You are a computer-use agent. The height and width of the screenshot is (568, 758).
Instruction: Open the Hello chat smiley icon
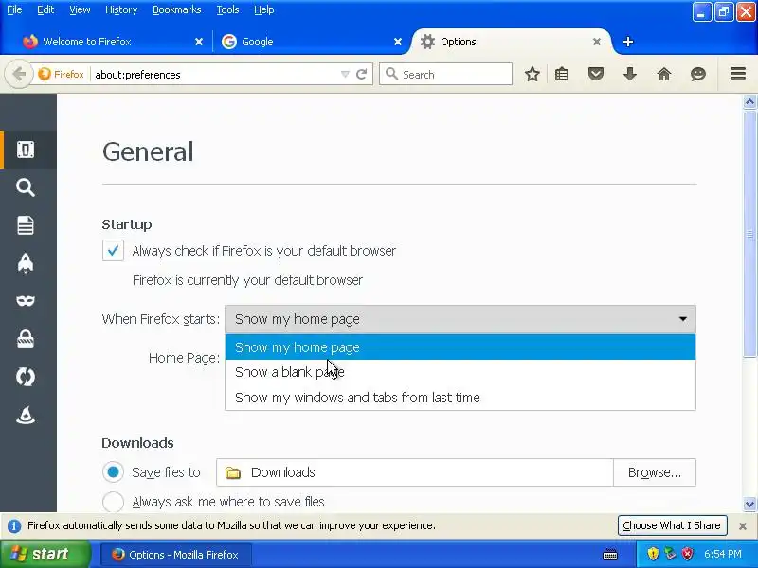[x=698, y=74]
